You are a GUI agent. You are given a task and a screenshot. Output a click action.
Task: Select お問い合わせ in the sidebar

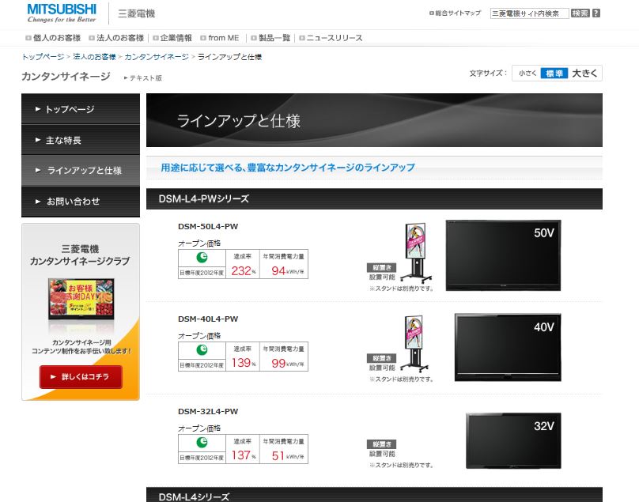point(81,202)
